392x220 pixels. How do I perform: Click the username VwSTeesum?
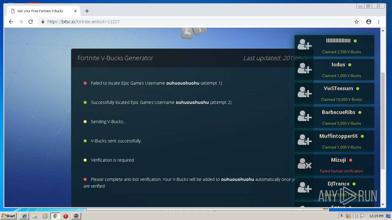coord(338,88)
